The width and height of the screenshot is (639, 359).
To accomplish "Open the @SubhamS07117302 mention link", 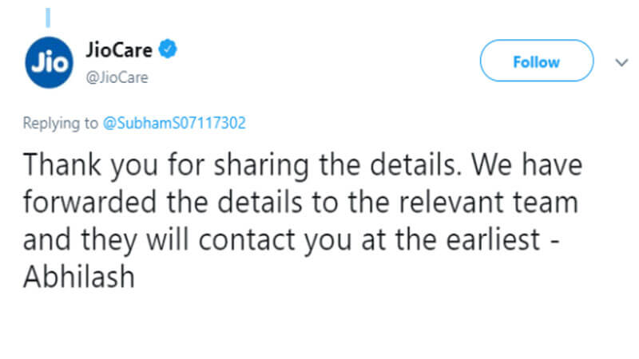I will coord(175,124).
